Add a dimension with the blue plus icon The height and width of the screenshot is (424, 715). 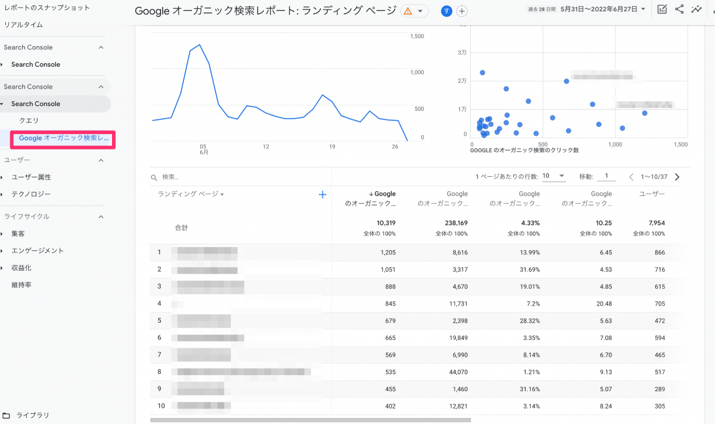coord(322,194)
